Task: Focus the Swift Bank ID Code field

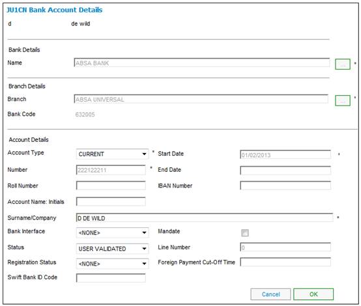Action: coord(111,278)
